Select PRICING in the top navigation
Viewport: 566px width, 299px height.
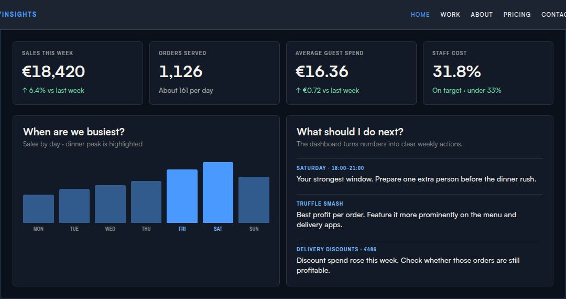pos(517,15)
